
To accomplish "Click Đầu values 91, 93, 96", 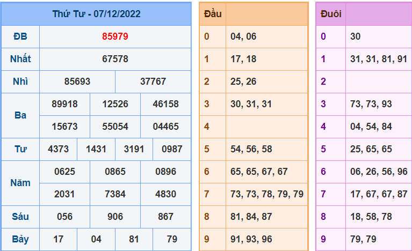I will 251,239.
